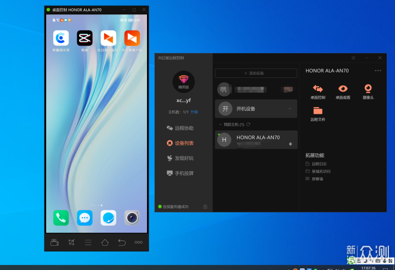This screenshot has width=395, height=270.
Task: Minimize the 桌面控制 HONOR ALA-AN70 mirror window
Action: 124,9
